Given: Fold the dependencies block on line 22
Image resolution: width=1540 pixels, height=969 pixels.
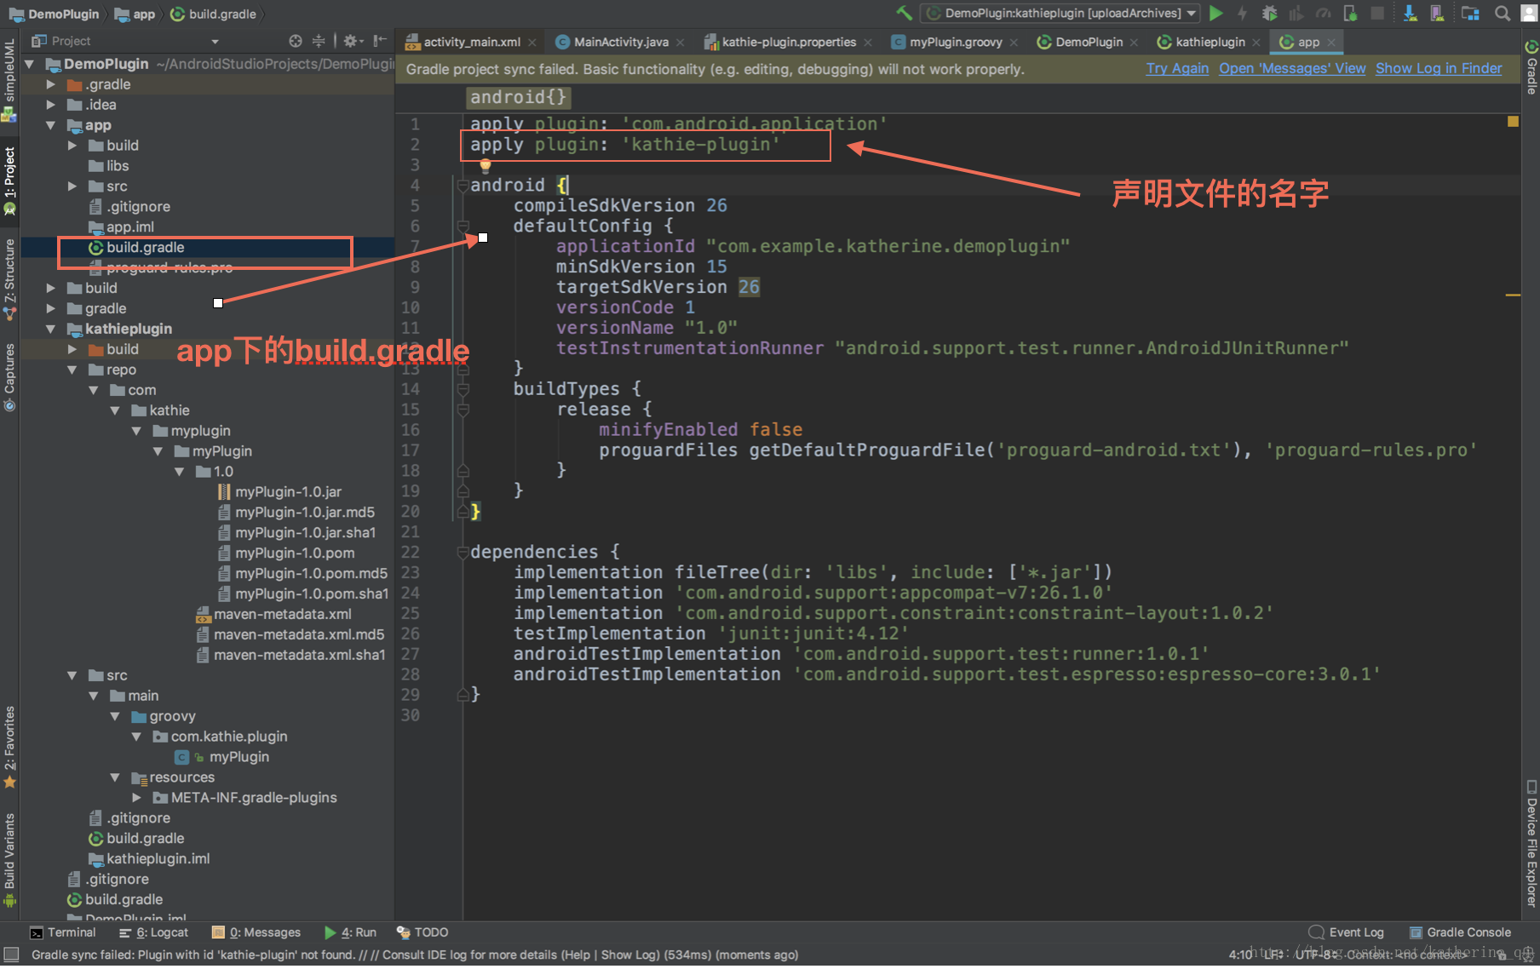Looking at the screenshot, I should (x=463, y=552).
